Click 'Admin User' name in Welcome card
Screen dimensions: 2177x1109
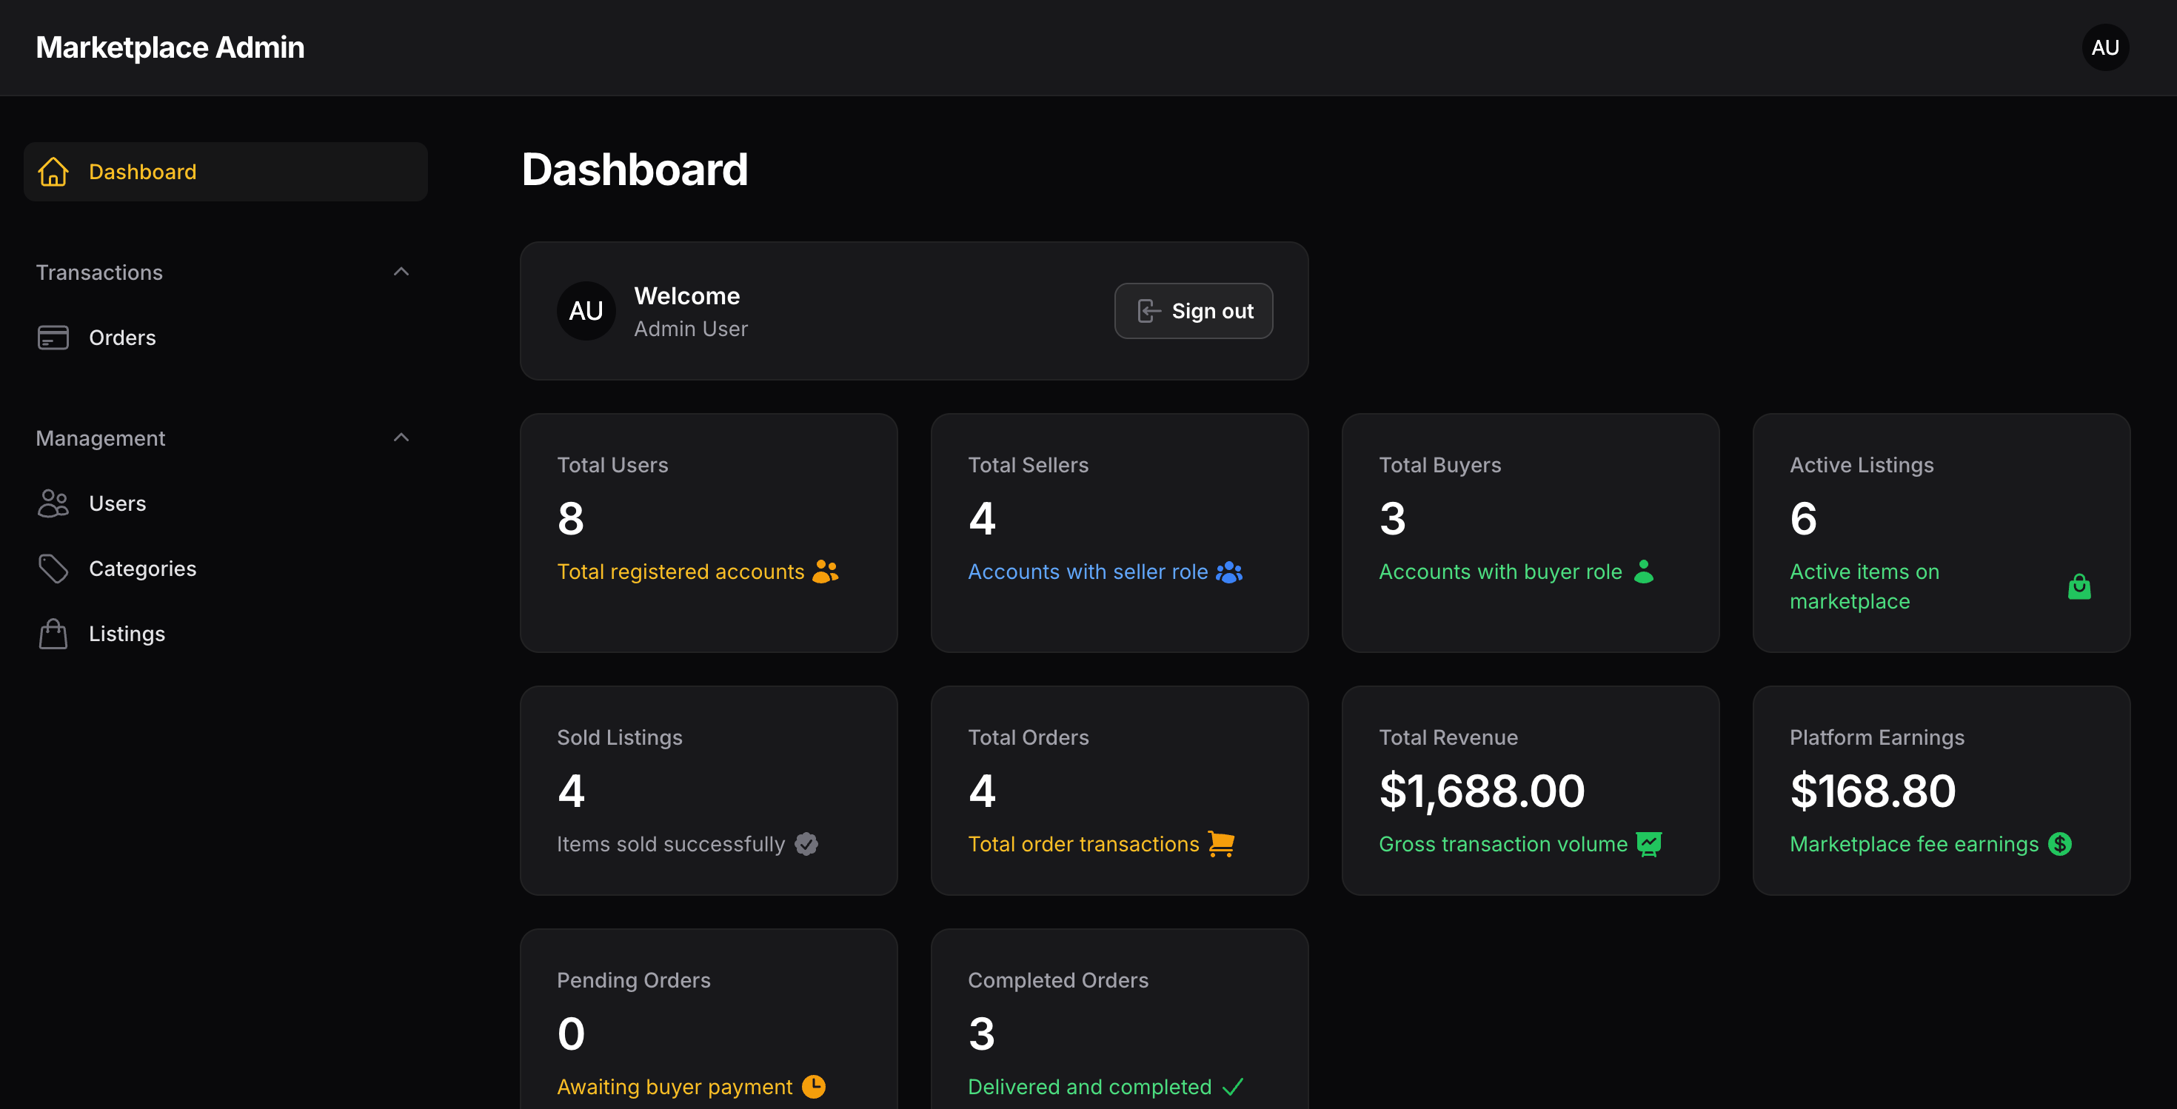coord(690,329)
